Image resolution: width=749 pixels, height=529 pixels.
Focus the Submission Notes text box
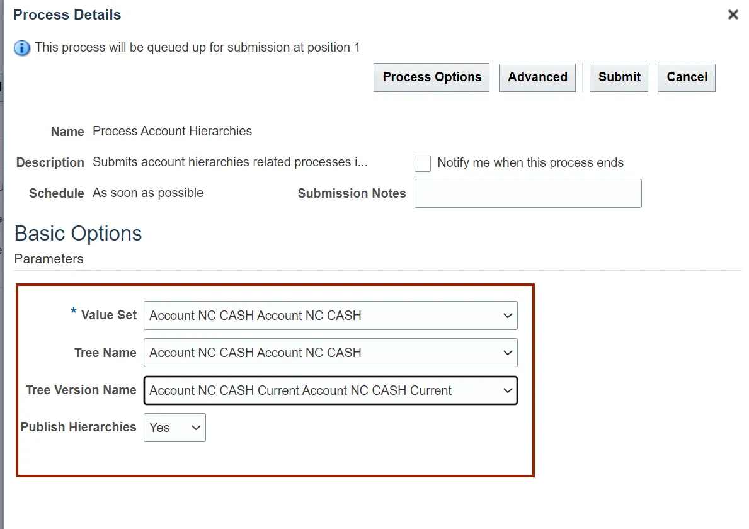pos(528,193)
